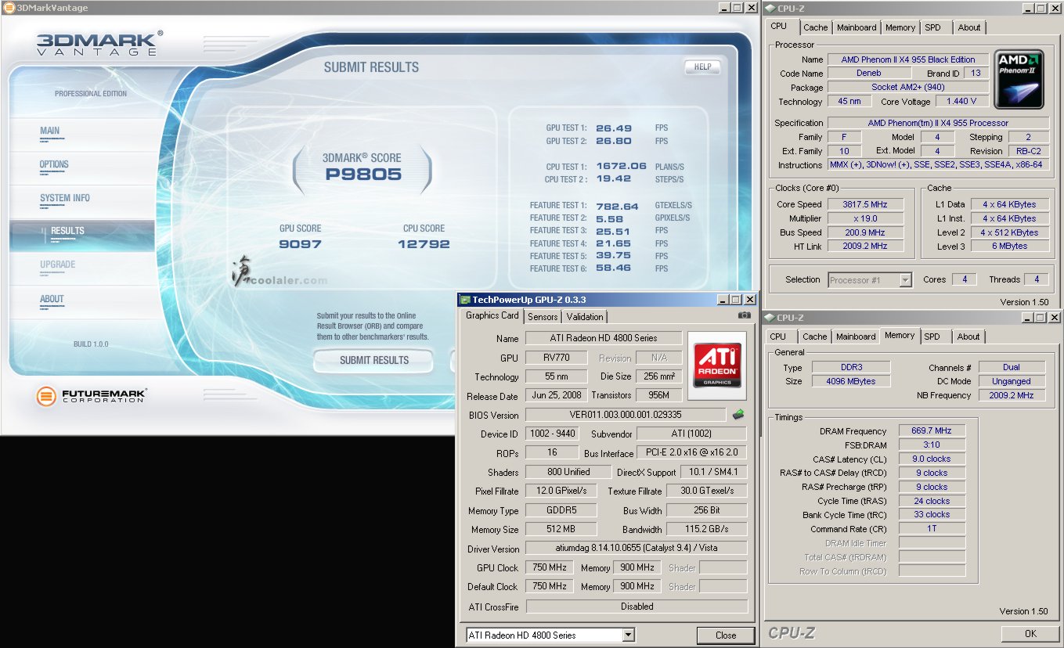Open CPU tab in CPU-Z memory timings window
This screenshot has height=648, width=1064.
(778, 337)
